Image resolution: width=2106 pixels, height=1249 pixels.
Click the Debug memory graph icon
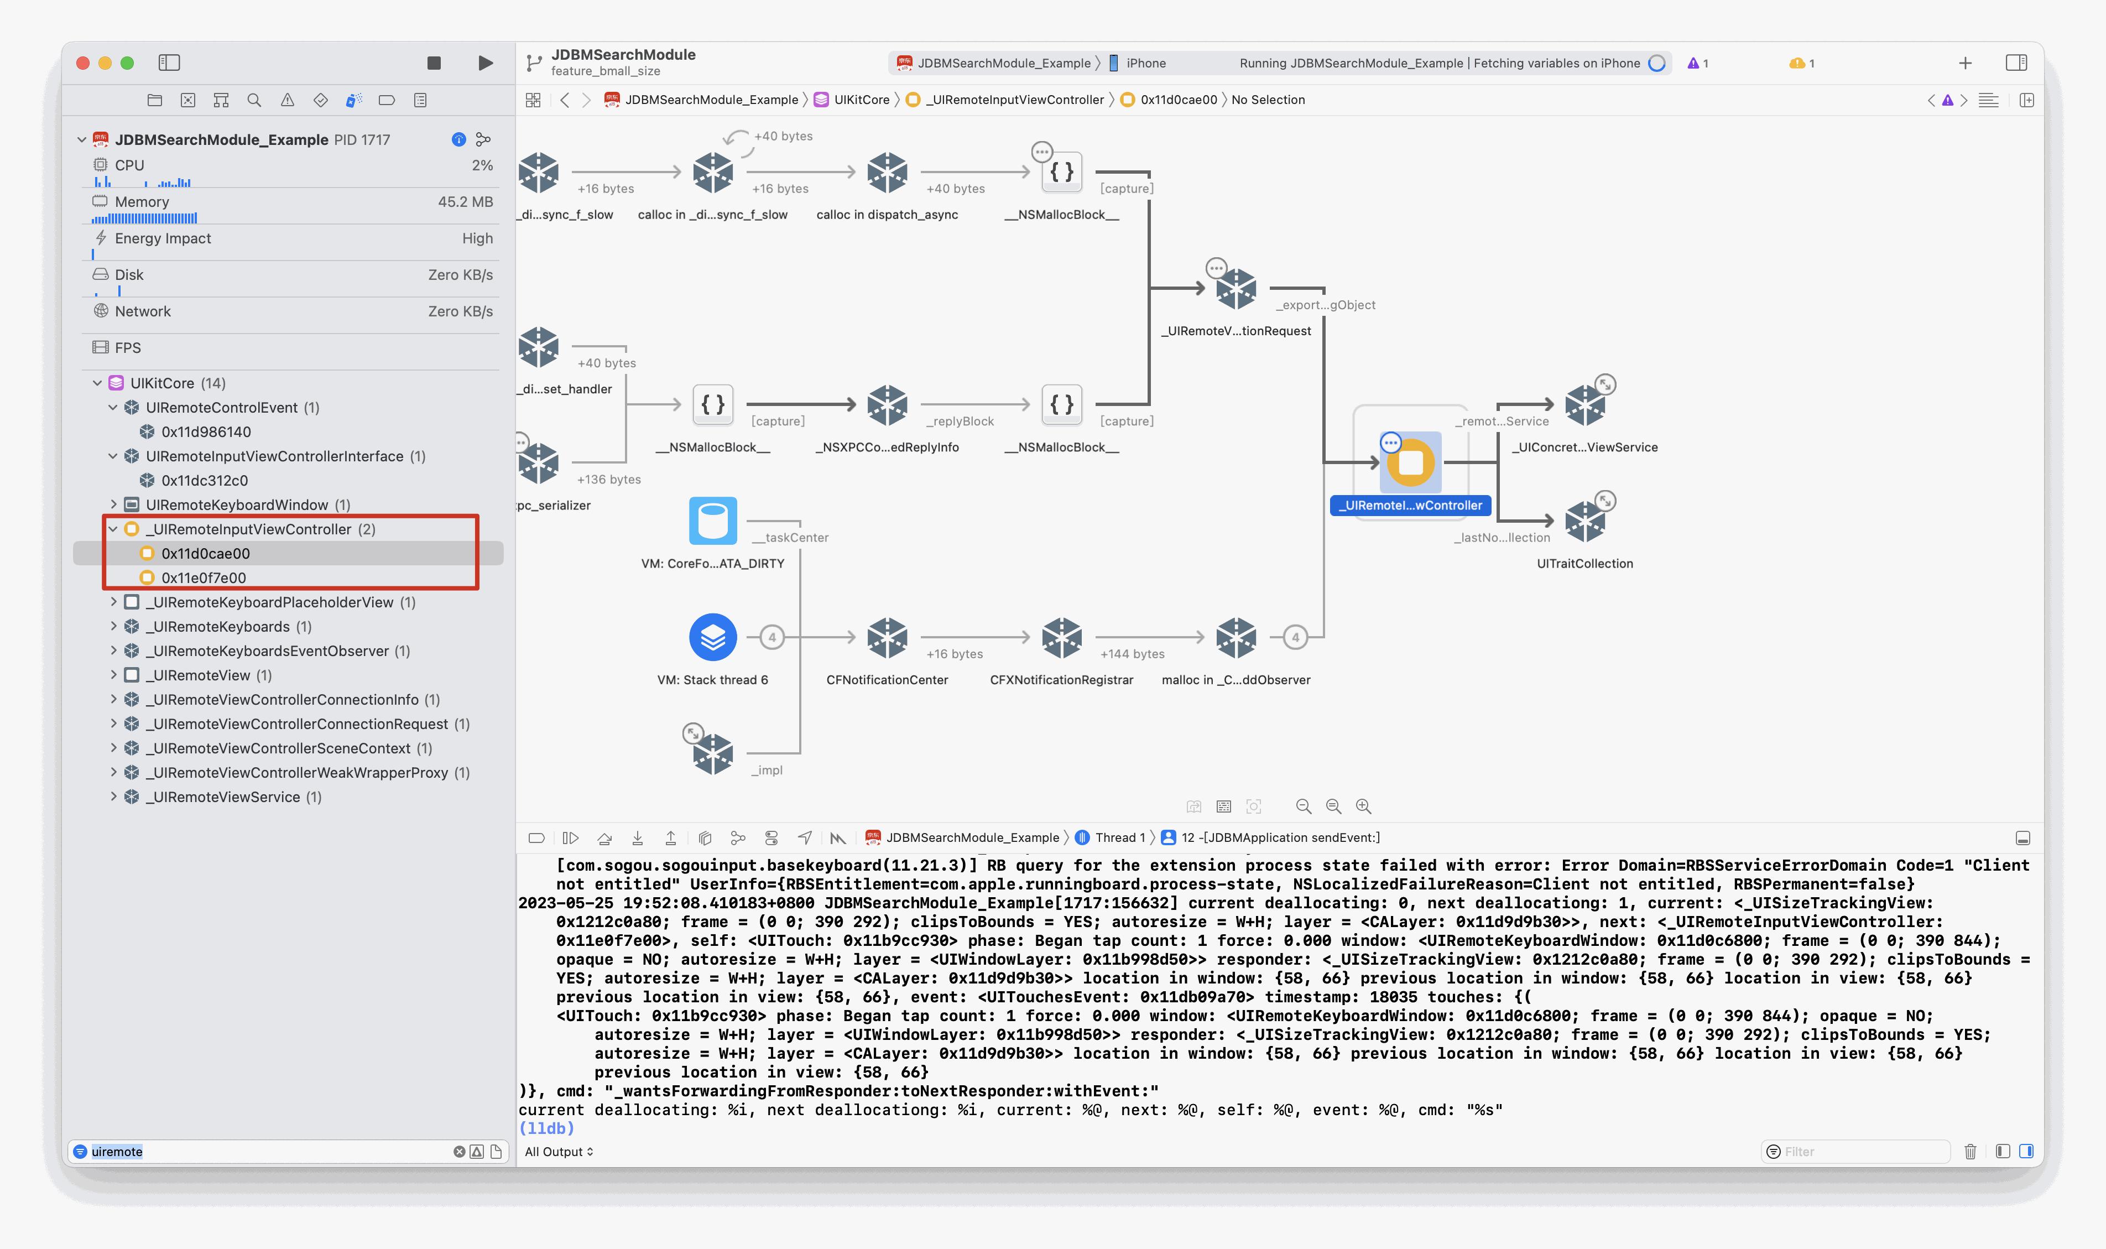(738, 837)
